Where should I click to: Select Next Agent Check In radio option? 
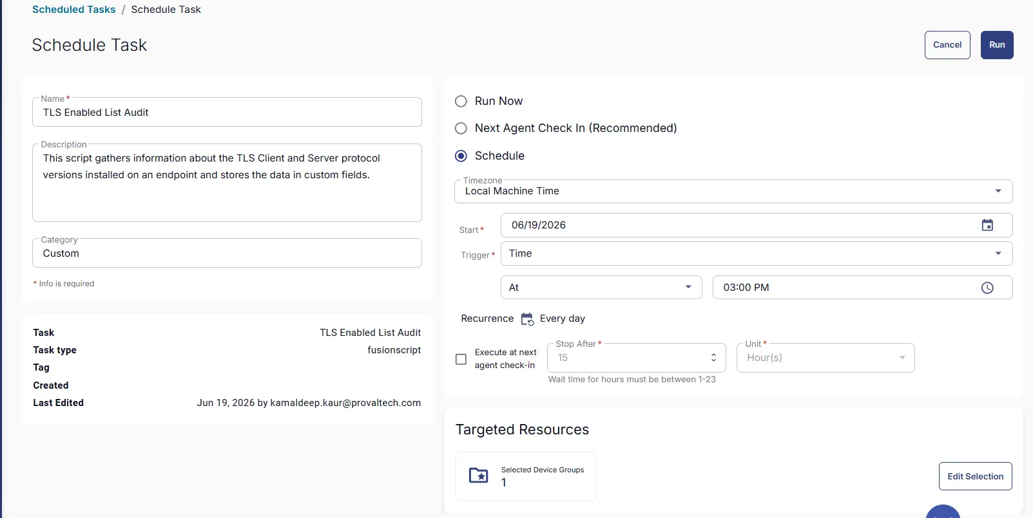tap(461, 129)
